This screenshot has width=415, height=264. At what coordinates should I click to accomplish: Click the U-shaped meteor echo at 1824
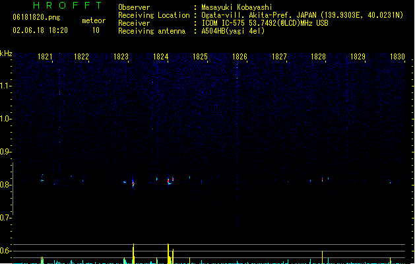coord(170,181)
